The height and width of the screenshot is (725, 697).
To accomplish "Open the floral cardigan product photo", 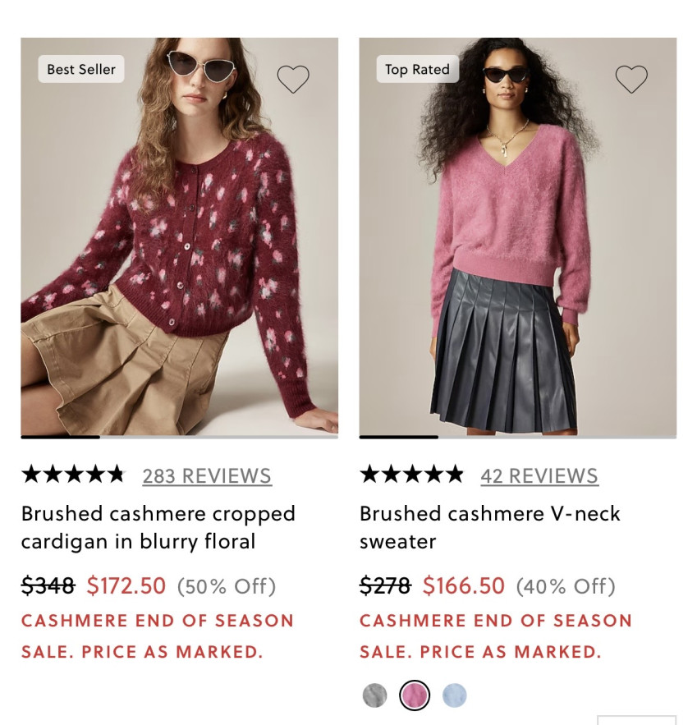I will point(179,246).
